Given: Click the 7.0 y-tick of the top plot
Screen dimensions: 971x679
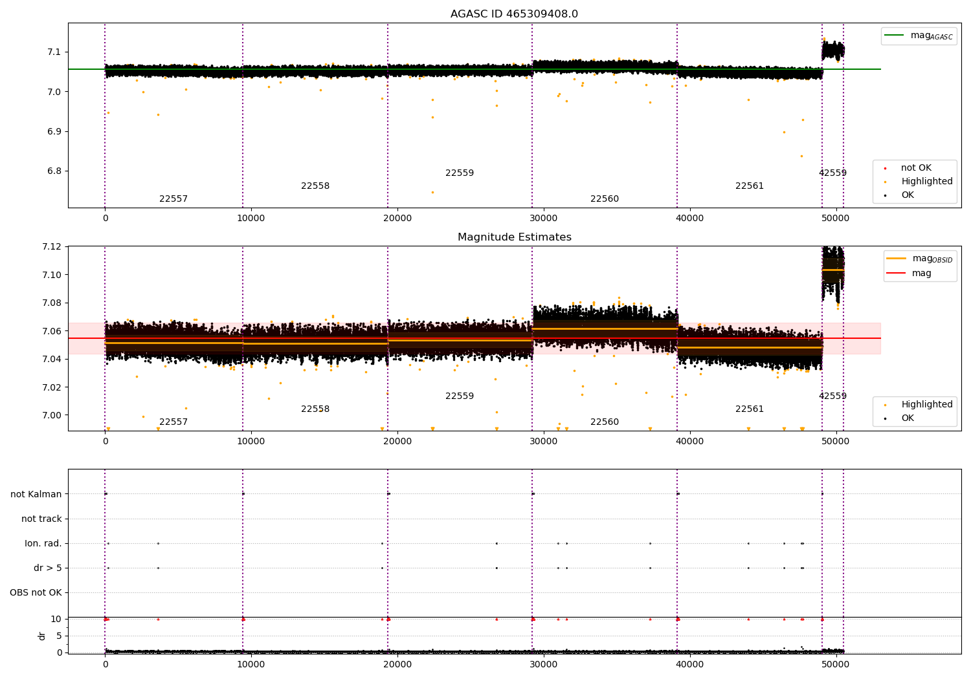Looking at the screenshot, I should (53, 92).
